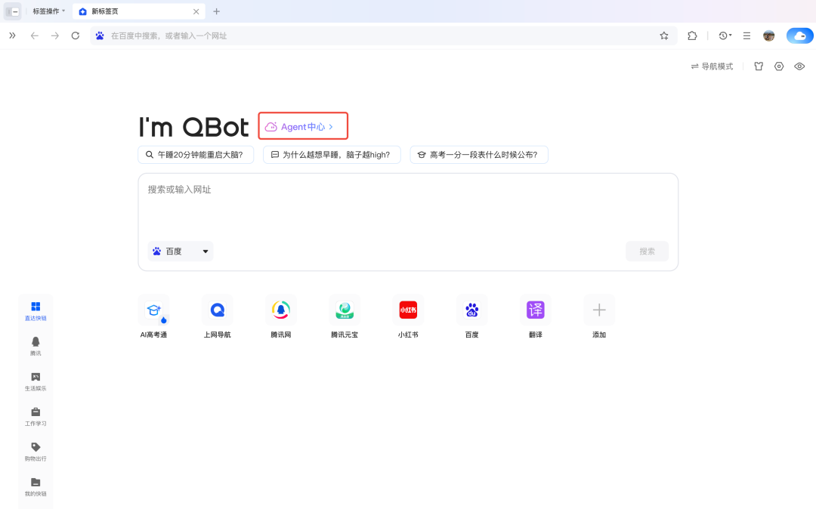The height and width of the screenshot is (509, 816).
Task: Select the 翻译 translate shortcut
Action: click(x=535, y=315)
